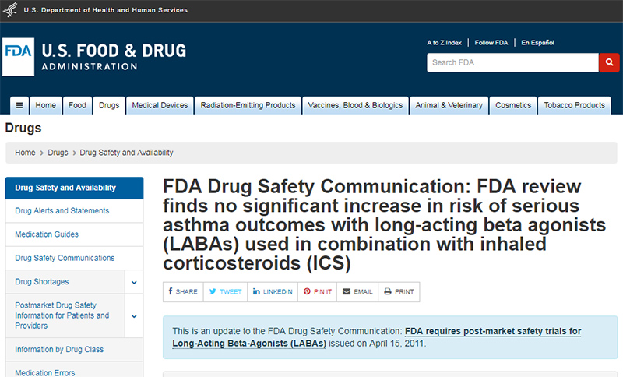Click the FDA Drug Safety Communication headline

pos(384,225)
